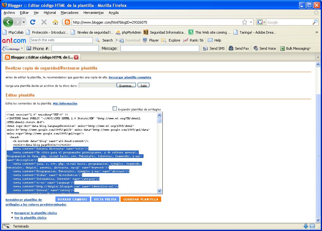
Task: Select the Blogger Editar código HTML tab
Action: 42,57
